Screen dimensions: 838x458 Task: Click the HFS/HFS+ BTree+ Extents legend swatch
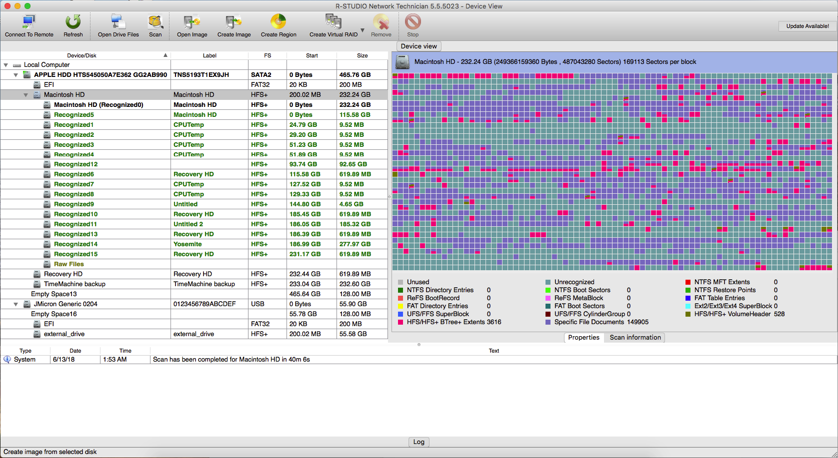[400, 322]
